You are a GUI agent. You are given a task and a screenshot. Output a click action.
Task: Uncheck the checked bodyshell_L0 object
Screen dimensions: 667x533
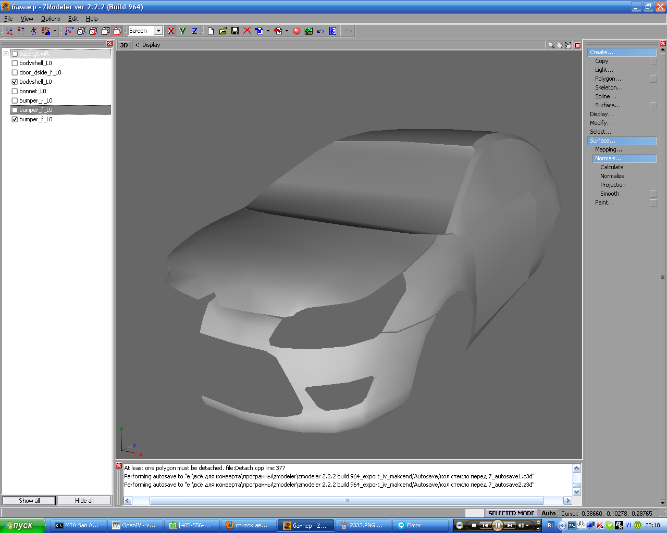click(15, 82)
